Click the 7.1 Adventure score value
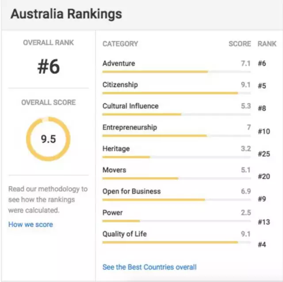 [x=246, y=63]
